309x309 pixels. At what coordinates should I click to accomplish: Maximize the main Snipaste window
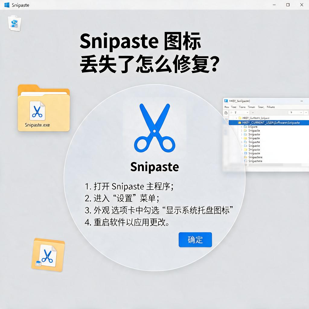288,5
